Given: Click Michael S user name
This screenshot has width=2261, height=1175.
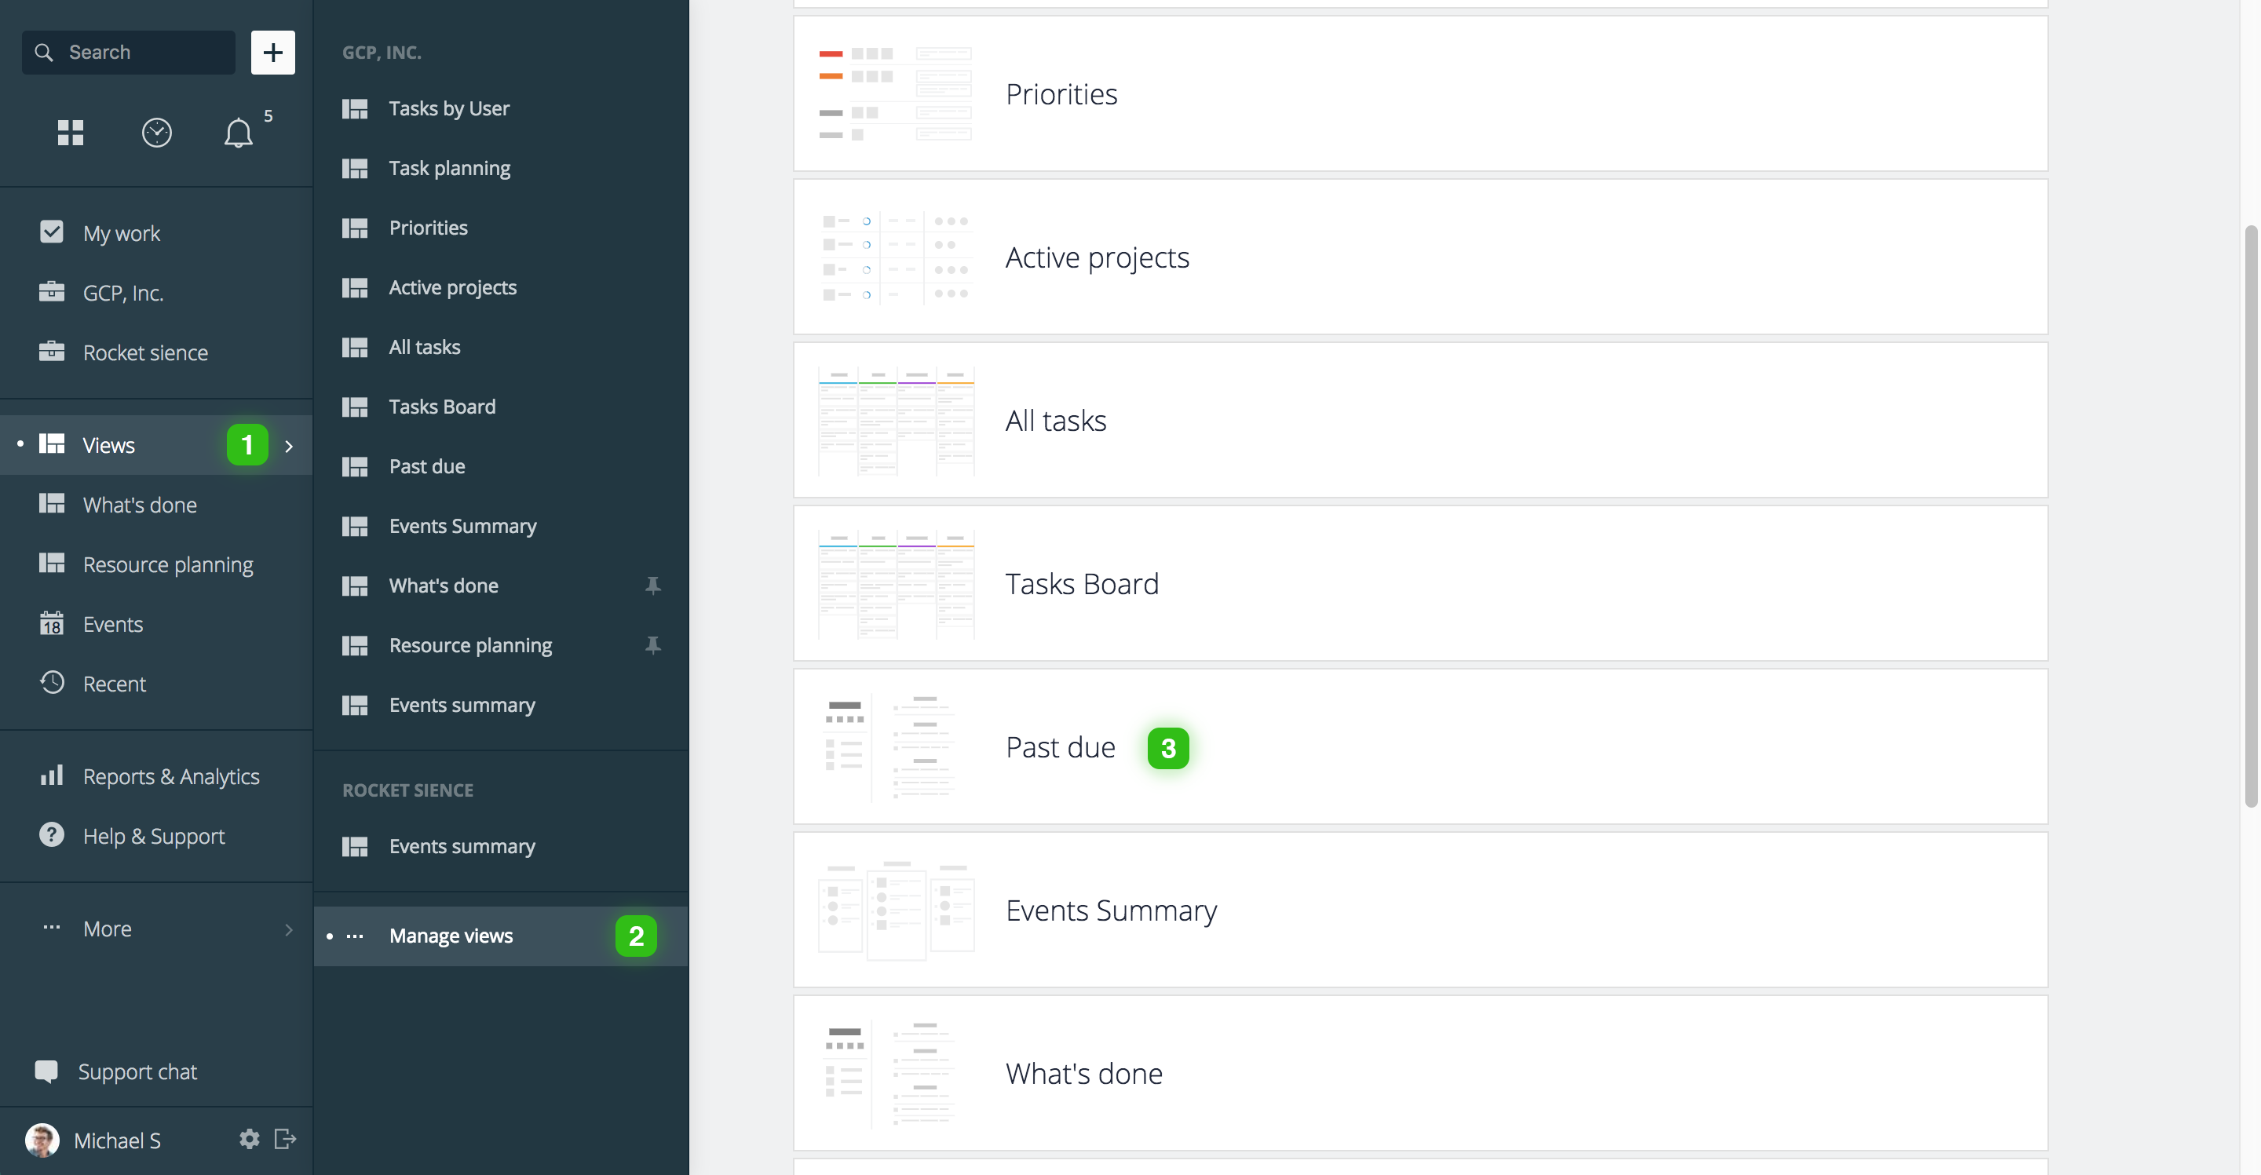Looking at the screenshot, I should click(118, 1140).
